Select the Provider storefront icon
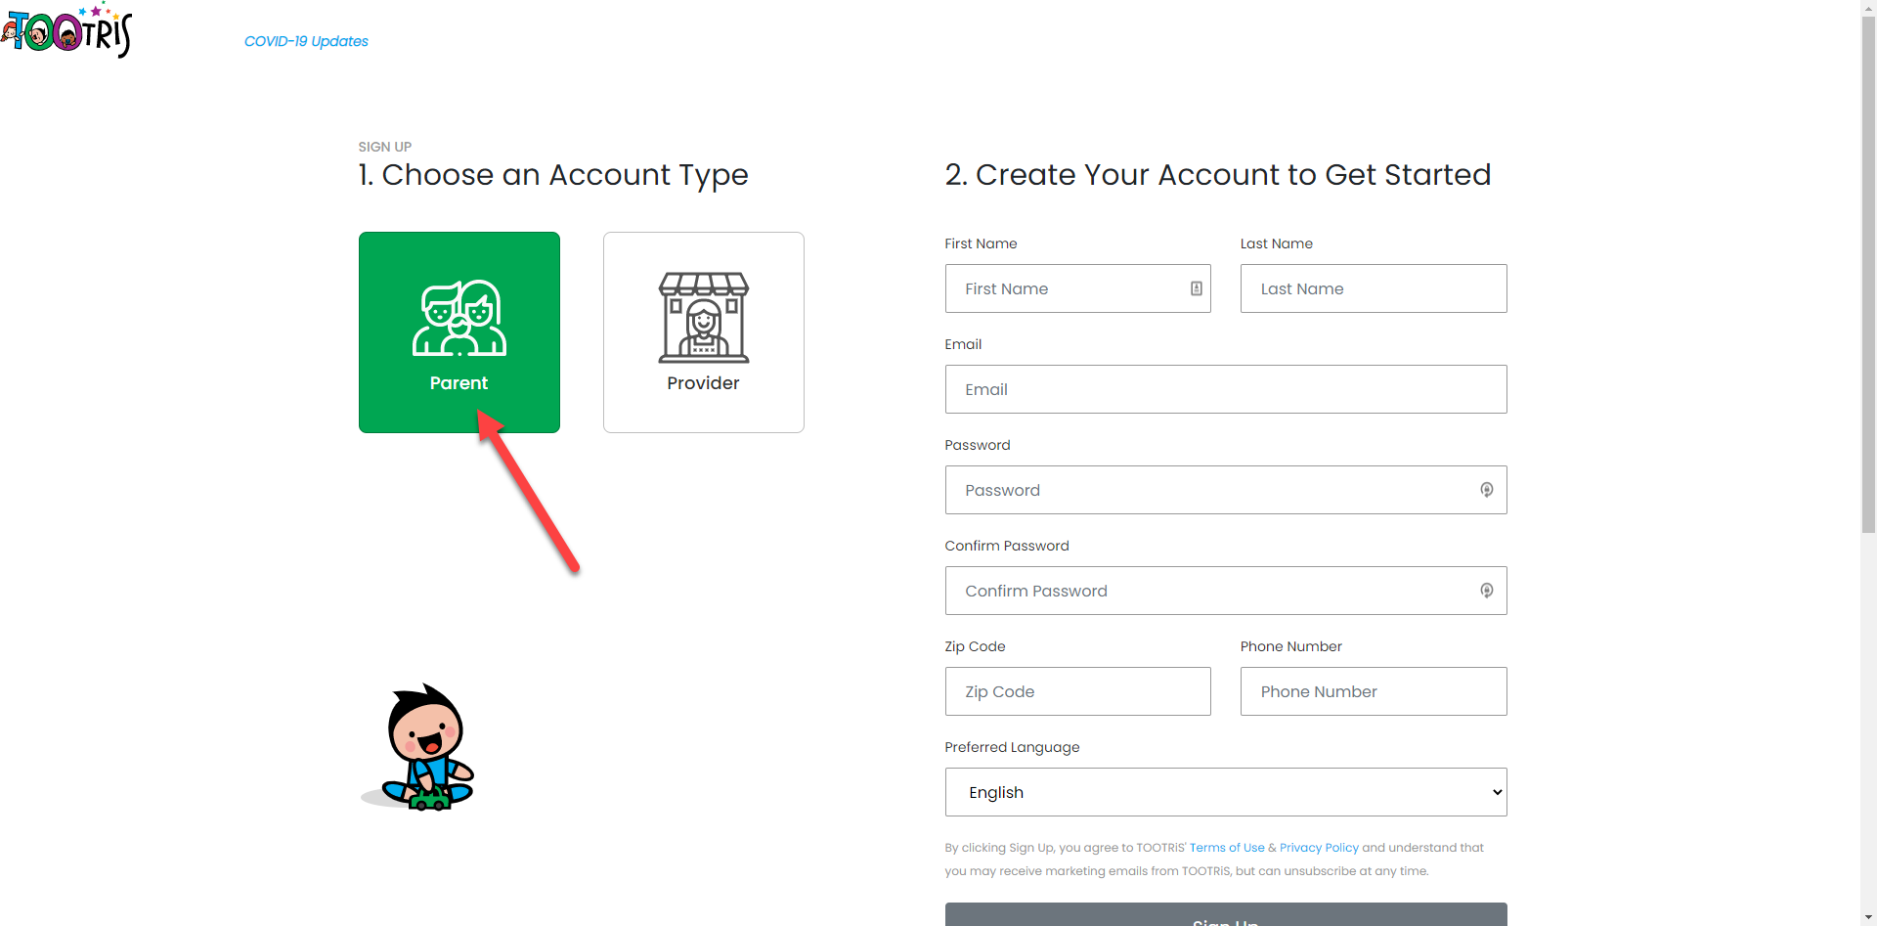 703,318
